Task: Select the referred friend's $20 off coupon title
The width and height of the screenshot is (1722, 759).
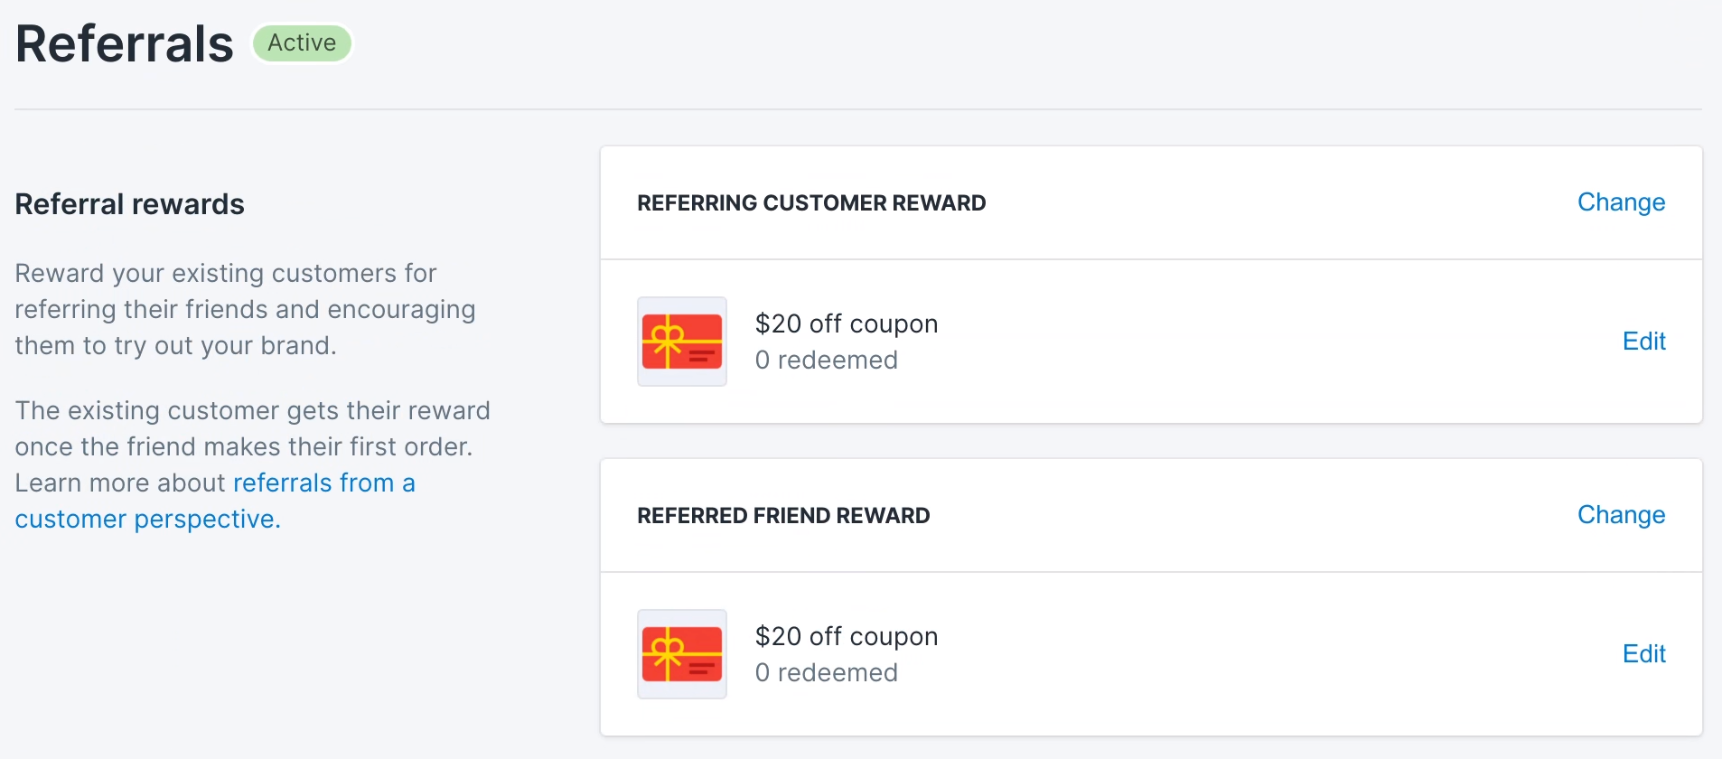Action: pos(847,636)
